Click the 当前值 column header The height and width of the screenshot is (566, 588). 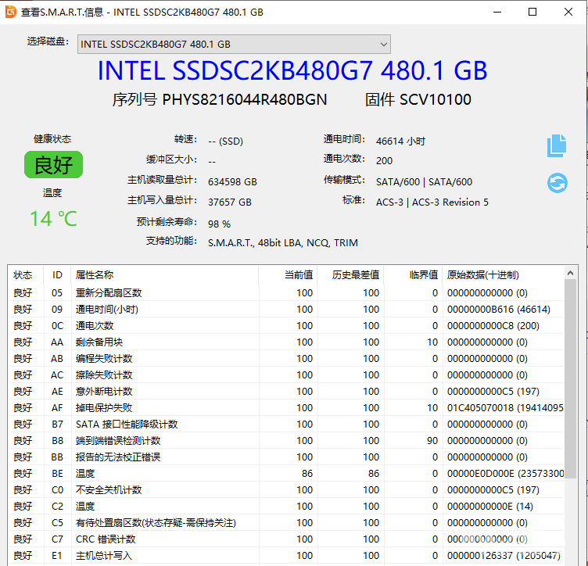[297, 275]
